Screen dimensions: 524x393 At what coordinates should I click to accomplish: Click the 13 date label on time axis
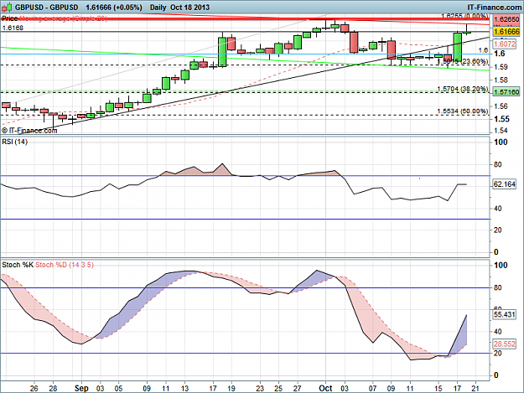[184, 389]
